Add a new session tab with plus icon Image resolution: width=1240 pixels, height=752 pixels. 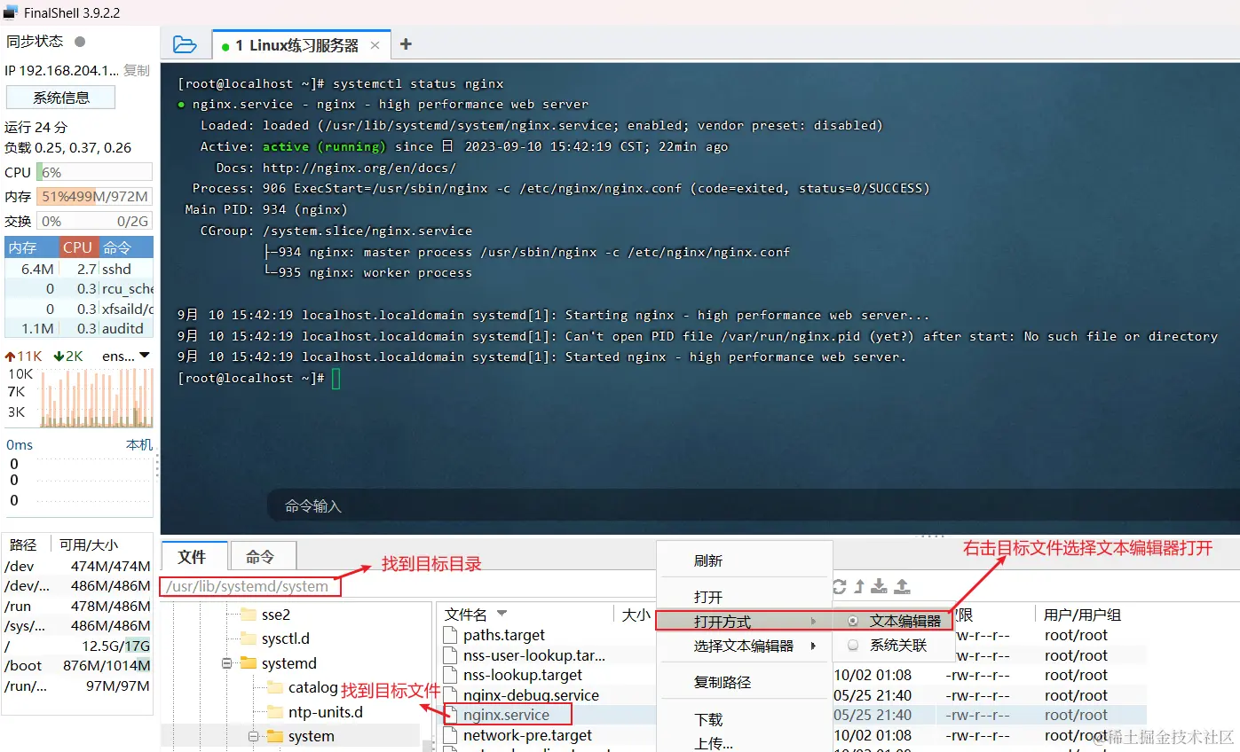(x=406, y=44)
